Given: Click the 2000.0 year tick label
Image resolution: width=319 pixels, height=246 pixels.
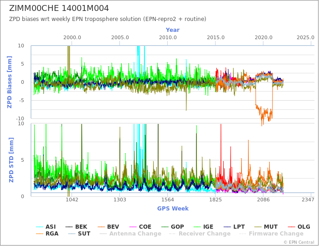Looking at the screenshot, I should pyautogui.click(x=72, y=38).
